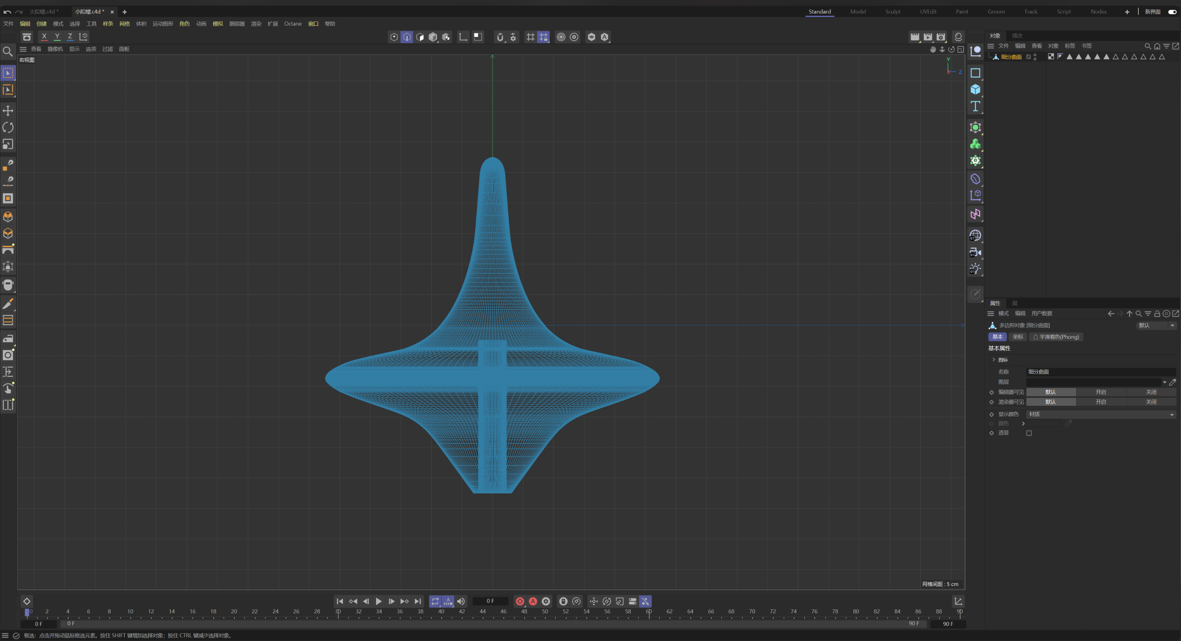Select the Scale tool
The image size is (1181, 641).
(x=8, y=144)
